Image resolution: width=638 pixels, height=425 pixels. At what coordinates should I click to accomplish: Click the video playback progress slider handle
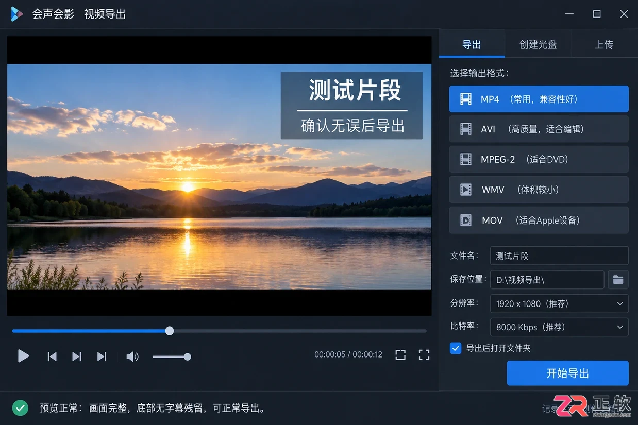click(x=170, y=331)
